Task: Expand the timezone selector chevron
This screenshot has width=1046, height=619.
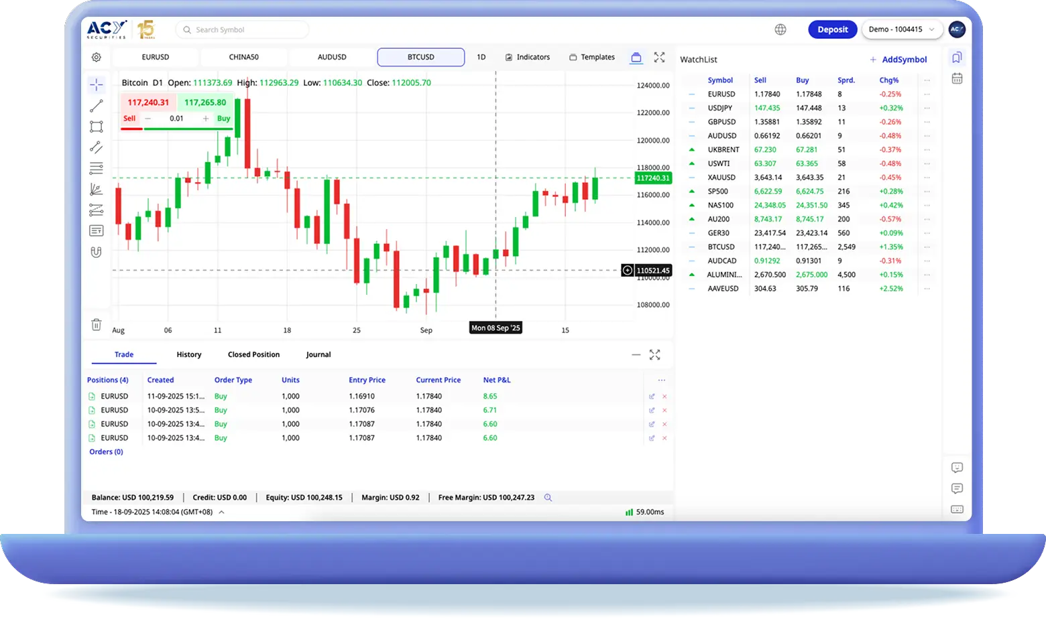Action: [x=222, y=512]
